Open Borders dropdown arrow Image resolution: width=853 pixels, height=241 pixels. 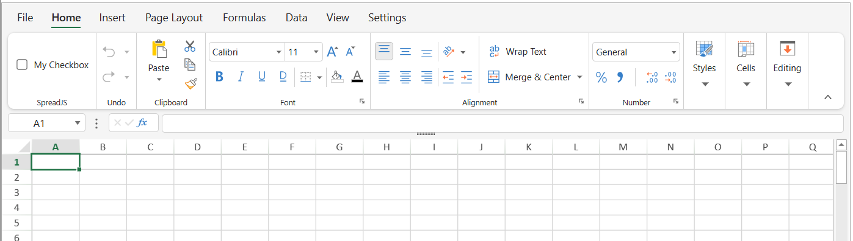(x=319, y=77)
